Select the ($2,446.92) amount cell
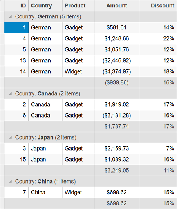The image size is (177, 209). pos(117,61)
